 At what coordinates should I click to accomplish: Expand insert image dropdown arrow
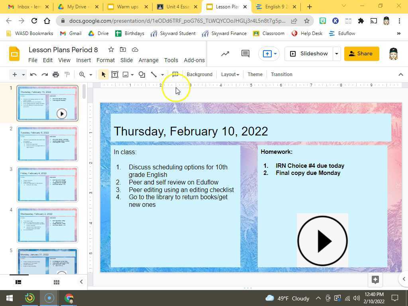pyautogui.click(x=132, y=75)
